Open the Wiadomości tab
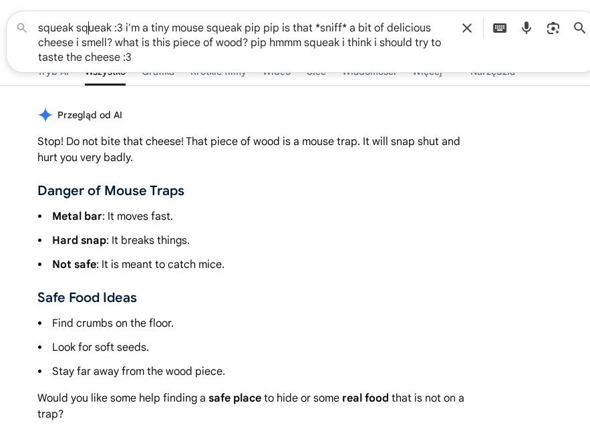 pos(369,73)
